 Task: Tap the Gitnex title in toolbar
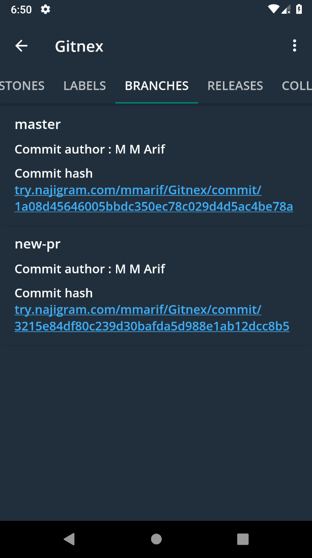pyautogui.click(x=79, y=46)
